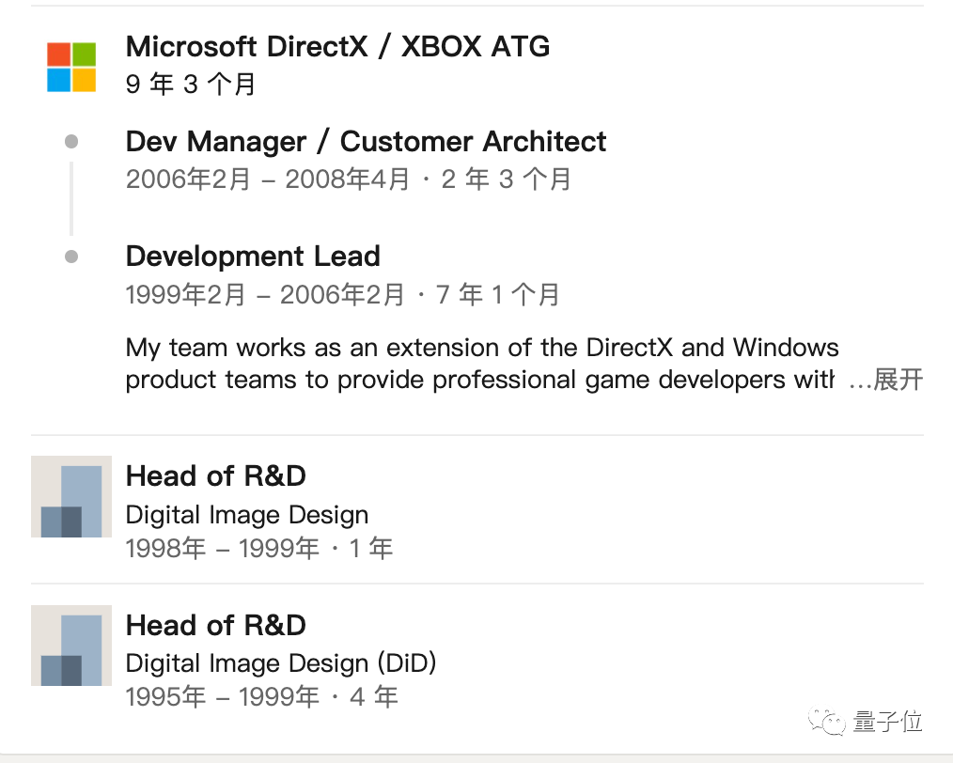Click the Microsoft four-color logo icon

click(x=71, y=67)
